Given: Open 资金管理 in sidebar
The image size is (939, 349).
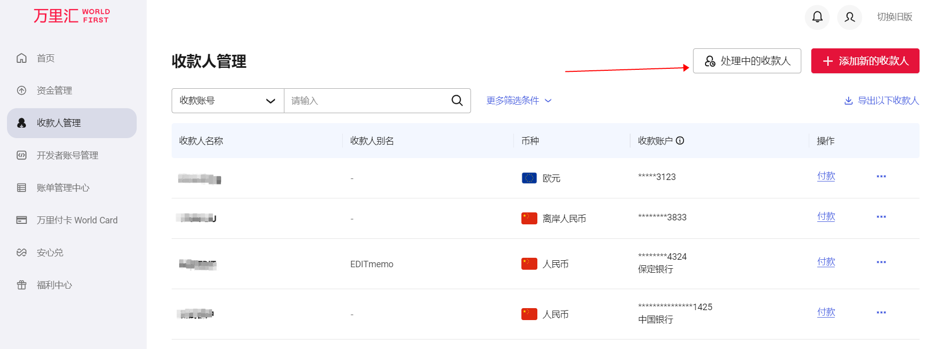Looking at the screenshot, I should click(54, 91).
